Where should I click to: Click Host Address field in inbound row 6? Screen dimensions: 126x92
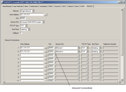(32, 66)
